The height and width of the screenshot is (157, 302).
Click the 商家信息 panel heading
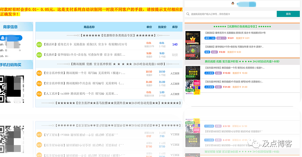[x=10, y=27]
